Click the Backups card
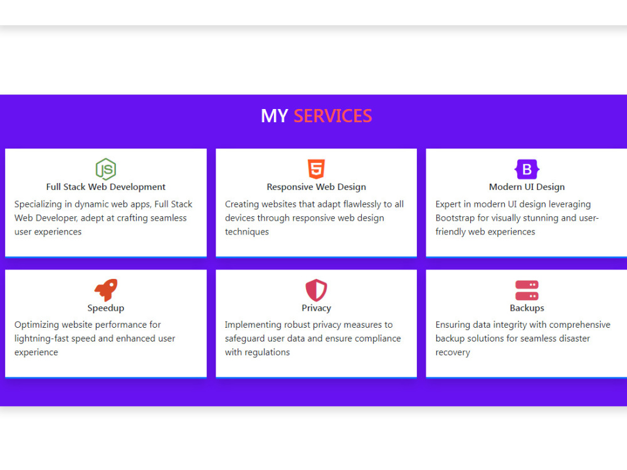Viewport: 627px width, 470px height. (x=527, y=323)
